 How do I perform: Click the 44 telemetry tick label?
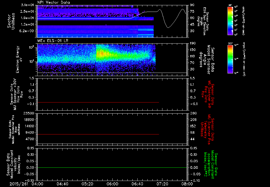(192, 139)
